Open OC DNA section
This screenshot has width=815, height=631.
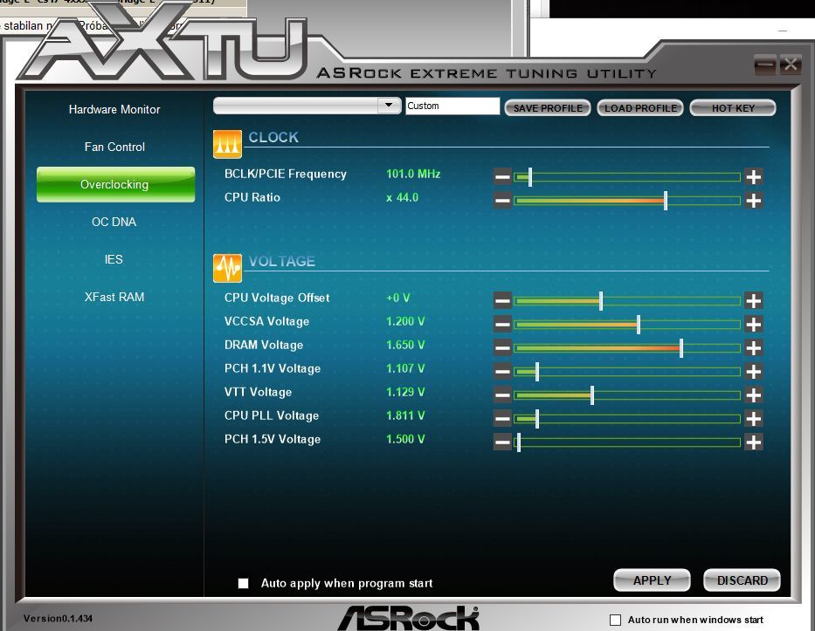pos(114,222)
